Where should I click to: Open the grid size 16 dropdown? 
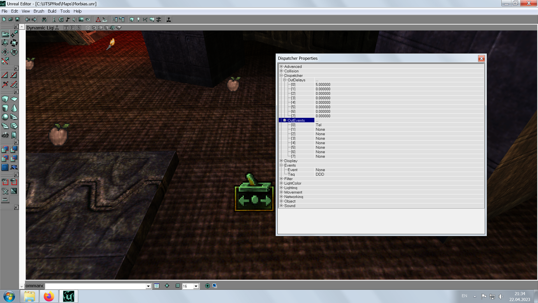196,286
